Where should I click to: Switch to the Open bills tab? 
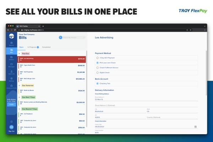point(21,47)
